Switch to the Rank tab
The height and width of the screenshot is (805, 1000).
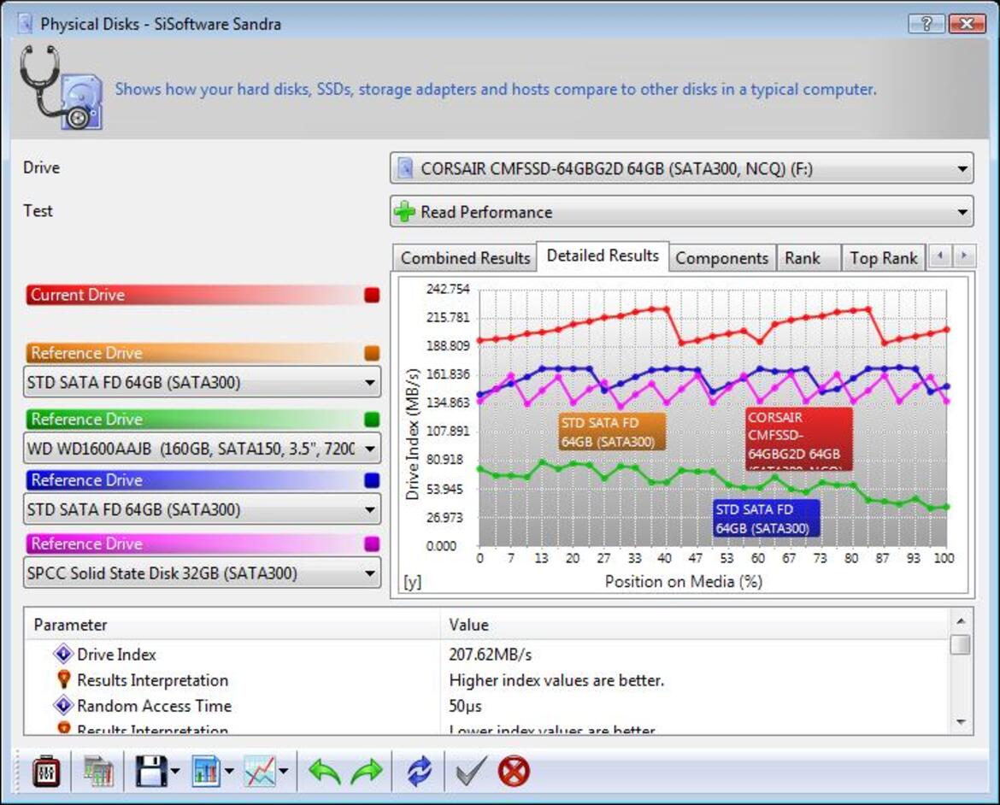click(x=809, y=258)
